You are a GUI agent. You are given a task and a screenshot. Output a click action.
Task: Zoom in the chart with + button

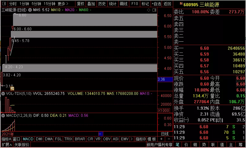[161, 139]
